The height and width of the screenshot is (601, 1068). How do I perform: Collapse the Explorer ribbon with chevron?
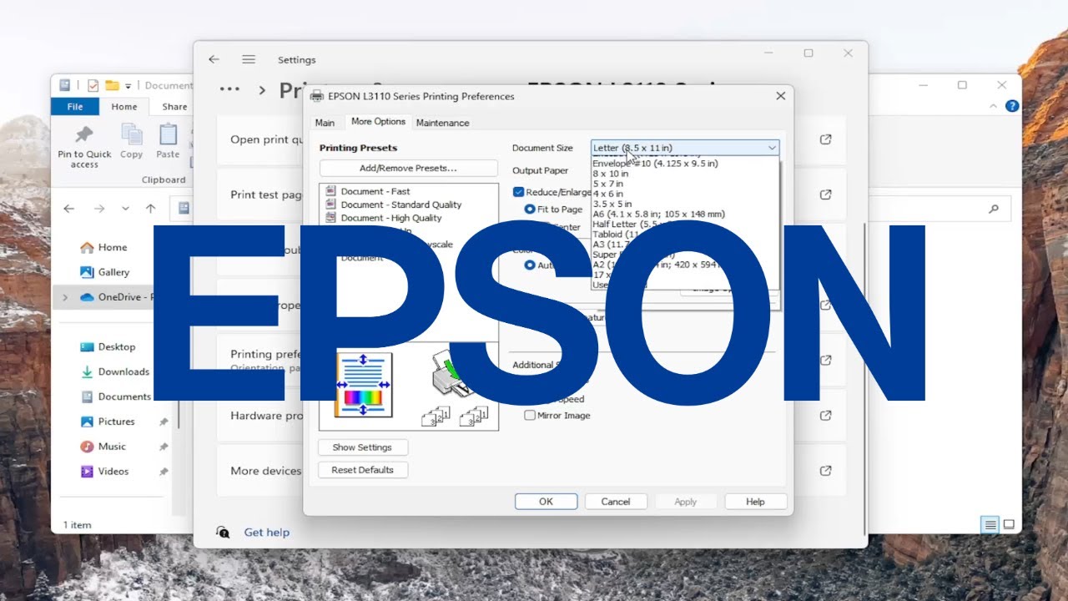pos(993,106)
